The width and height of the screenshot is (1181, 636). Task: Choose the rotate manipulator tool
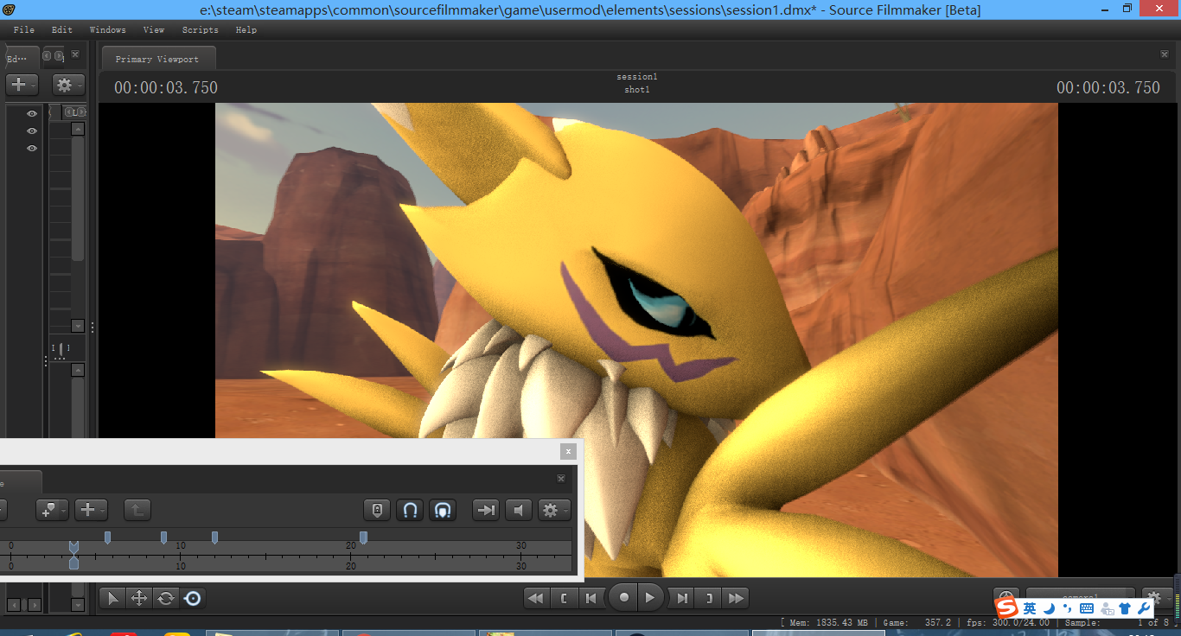tap(165, 598)
